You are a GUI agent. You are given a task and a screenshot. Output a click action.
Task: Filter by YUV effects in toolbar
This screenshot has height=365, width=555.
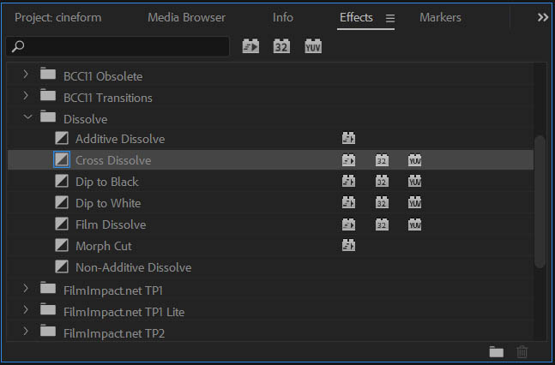tap(313, 46)
